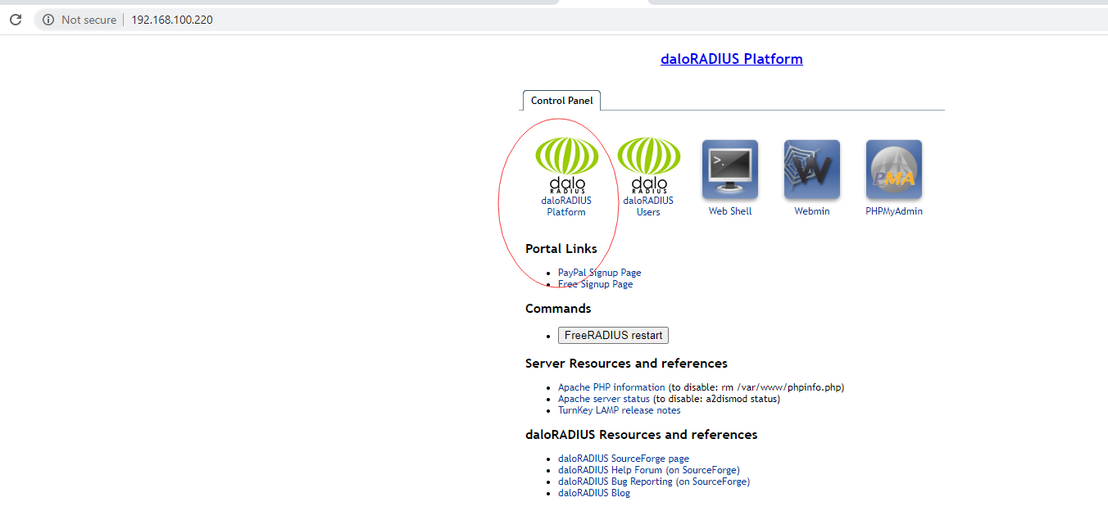Open the Webmin spider web icon
1108x520 pixels.
coord(812,170)
